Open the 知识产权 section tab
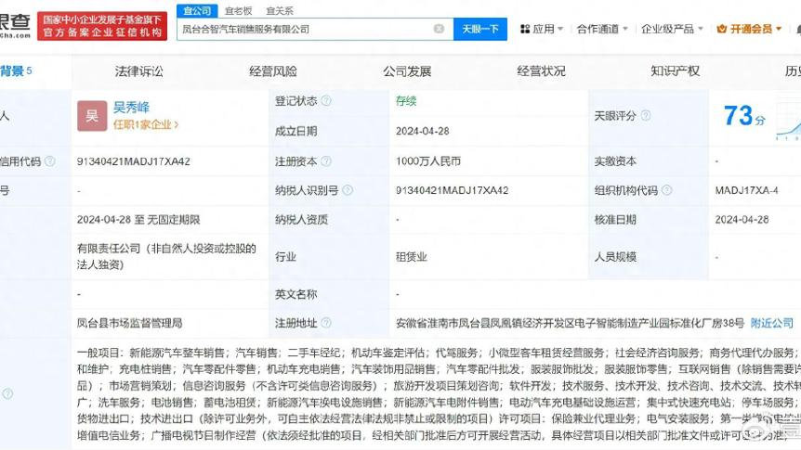 [x=675, y=71]
